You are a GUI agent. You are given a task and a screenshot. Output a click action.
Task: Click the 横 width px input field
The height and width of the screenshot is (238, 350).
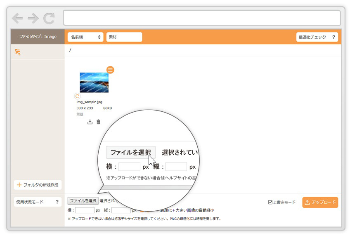(85, 210)
